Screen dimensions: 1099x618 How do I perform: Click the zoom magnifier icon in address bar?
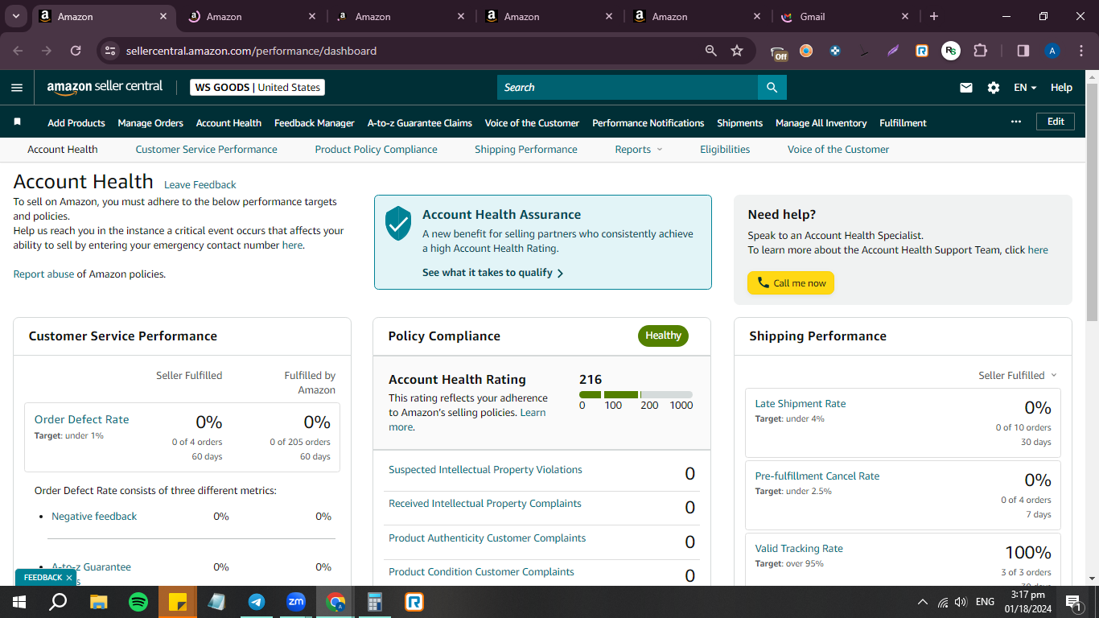pos(710,51)
